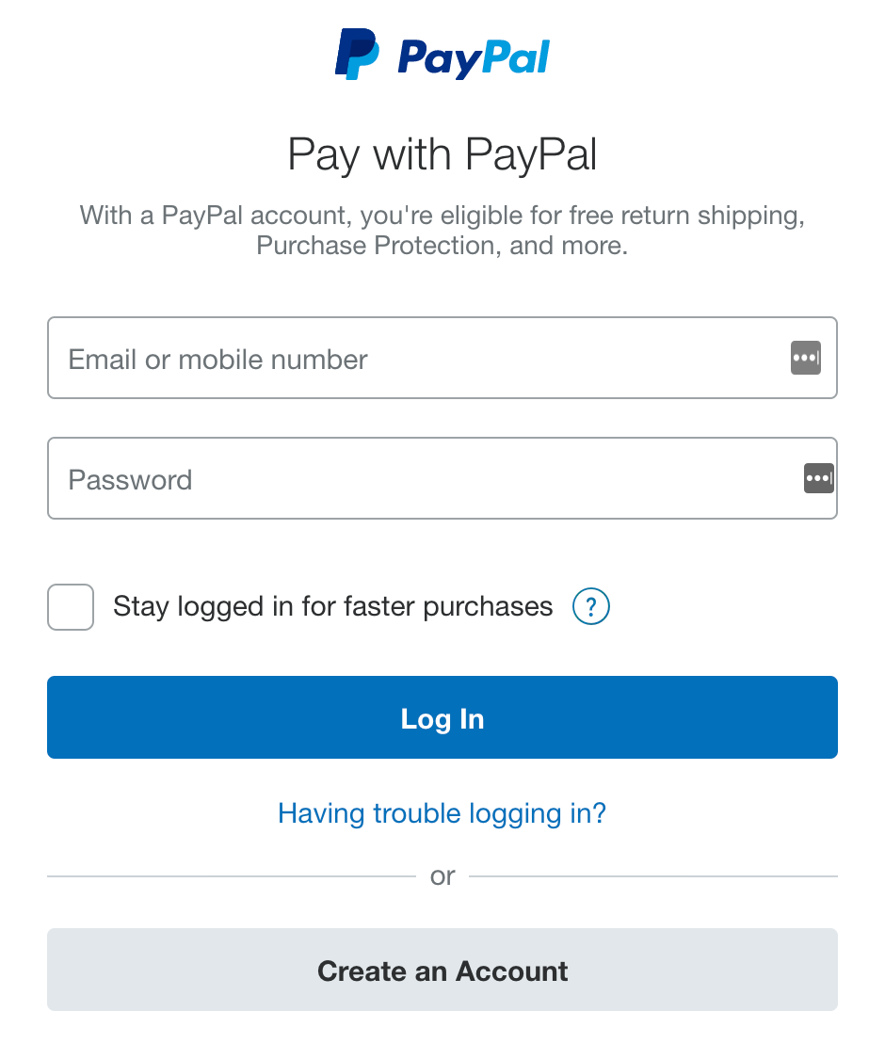The width and height of the screenshot is (885, 1043).
Task: Focus the Password input field
Action: point(442,478)
